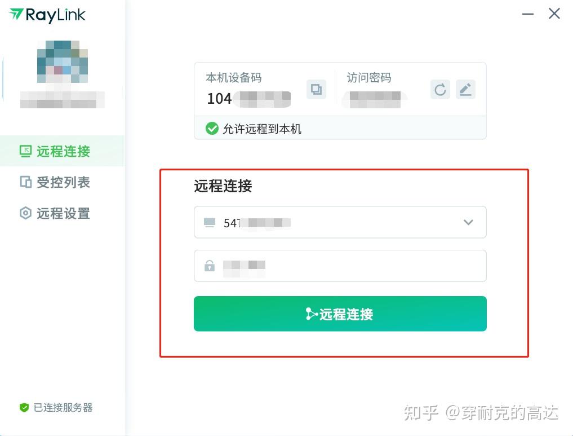Click the monitor icon in device field

pyautogui.click(x=210, y=223)
